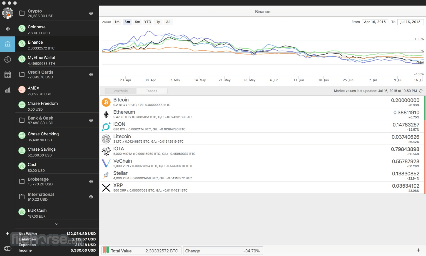
Task: Collapse the Bank & Cash folder
Action: pos(22,120)
